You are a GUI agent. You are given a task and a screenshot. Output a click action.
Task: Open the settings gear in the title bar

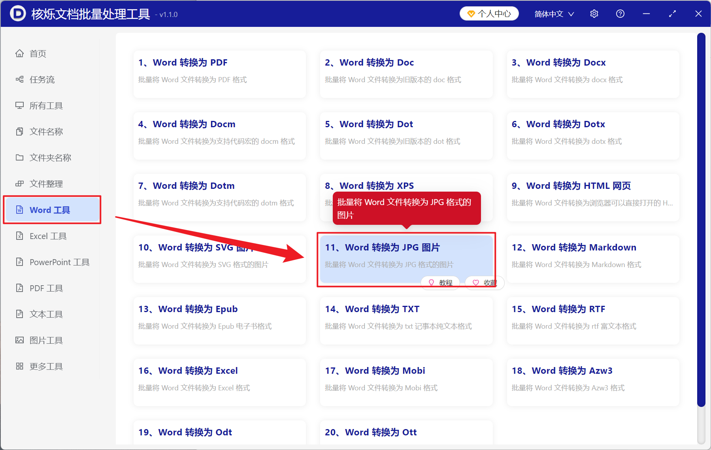click(594, 13)
